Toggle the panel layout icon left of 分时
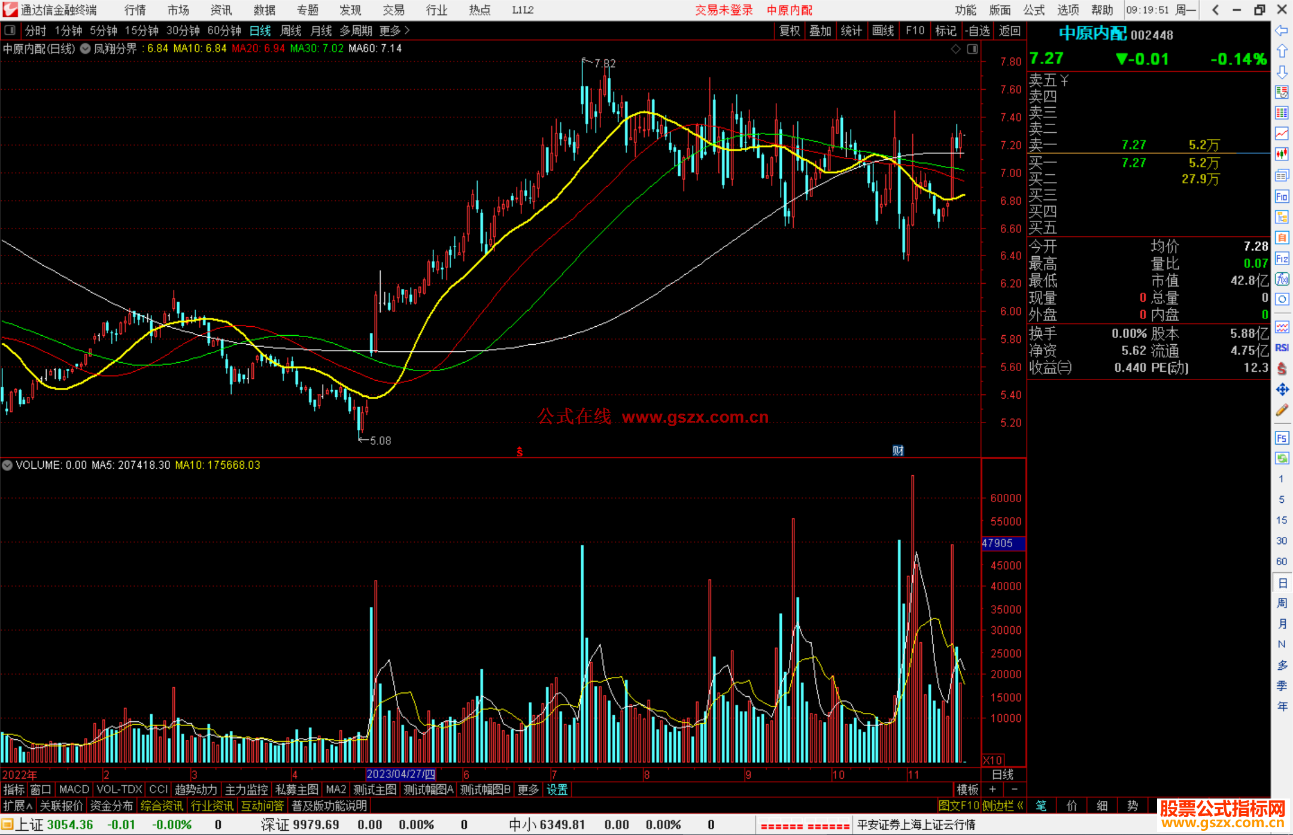 point(10,30)
